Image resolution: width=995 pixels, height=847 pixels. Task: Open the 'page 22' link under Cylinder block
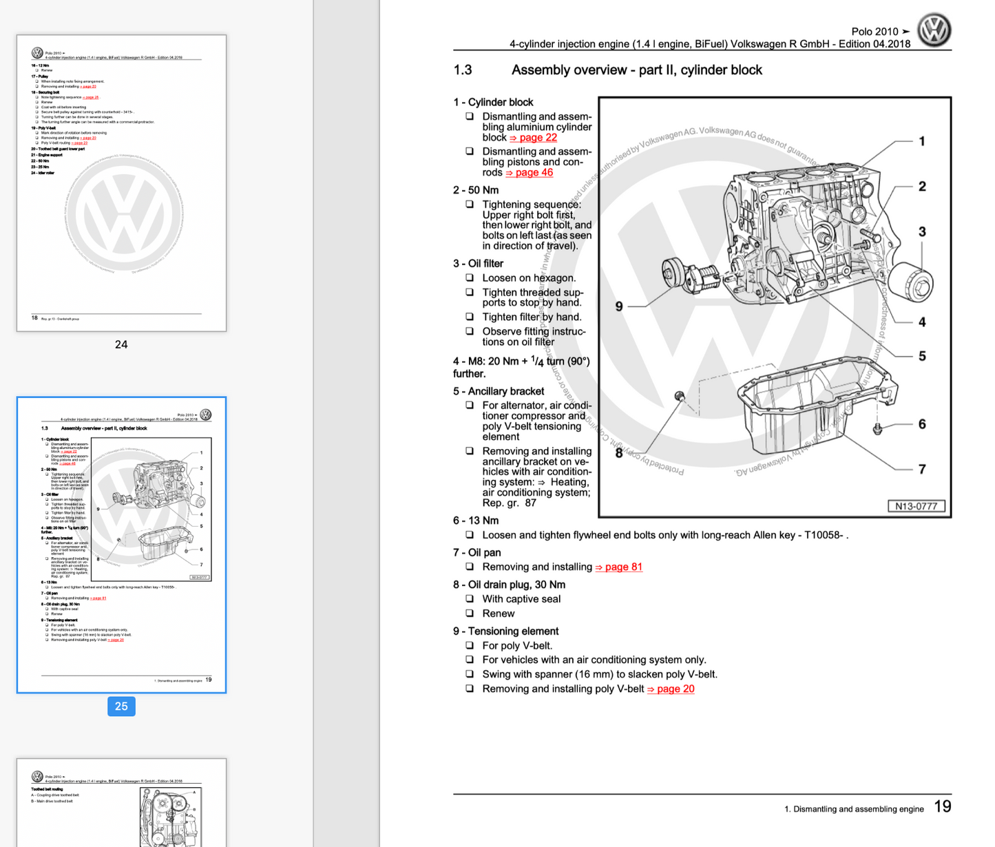click(533, 138)
